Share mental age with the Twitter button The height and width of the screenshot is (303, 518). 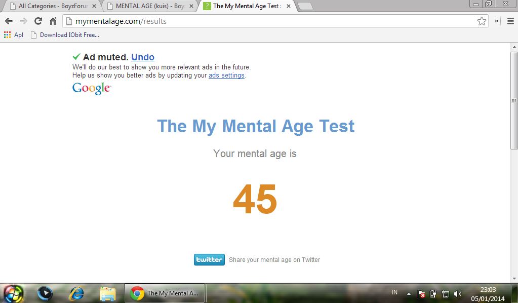click(209, 259)
